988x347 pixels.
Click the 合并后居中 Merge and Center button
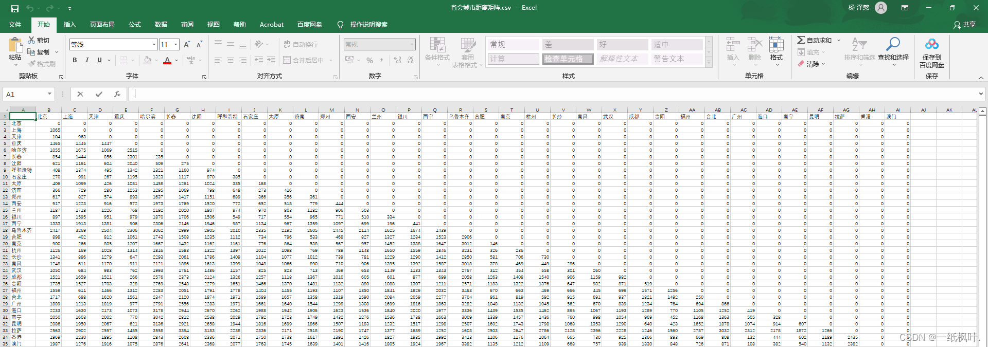pyautogui.click(x=304, y=60)
